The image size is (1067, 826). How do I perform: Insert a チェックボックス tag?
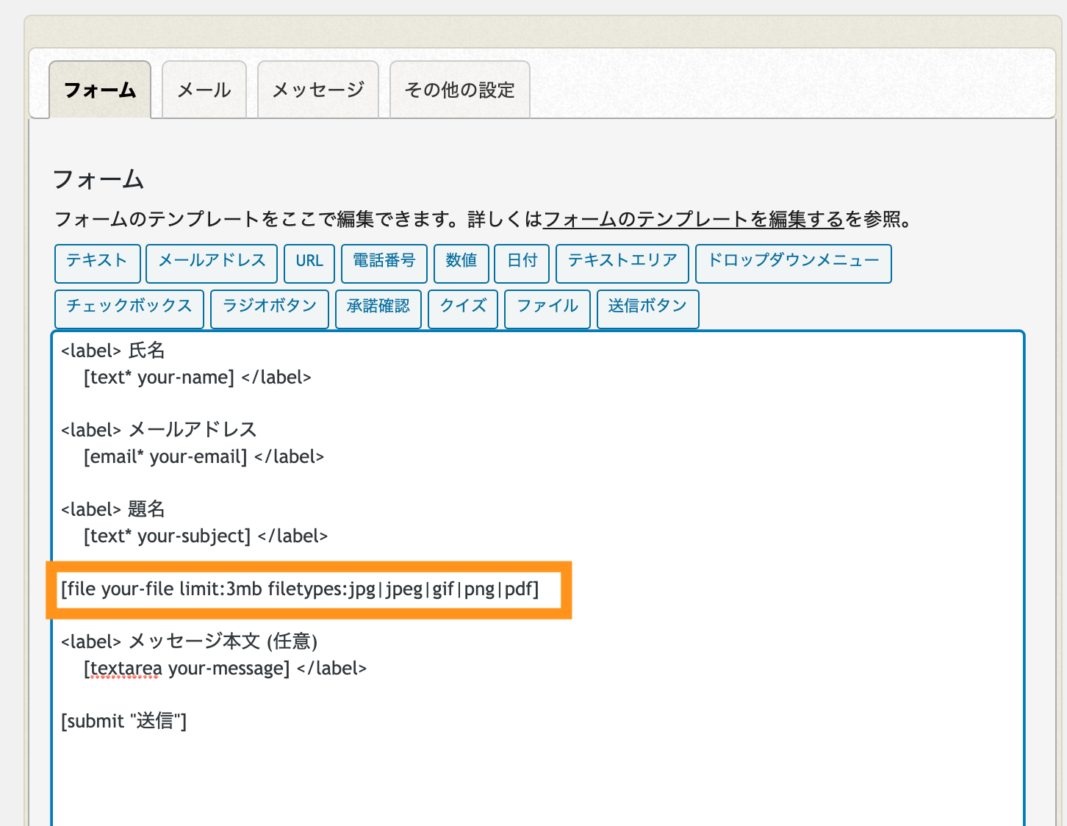click(x=129, y=309)
